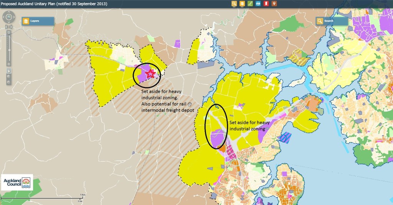The image size is (393, 205).
Task: Open the search tool in top toolbar
Action: pos(234,4)
